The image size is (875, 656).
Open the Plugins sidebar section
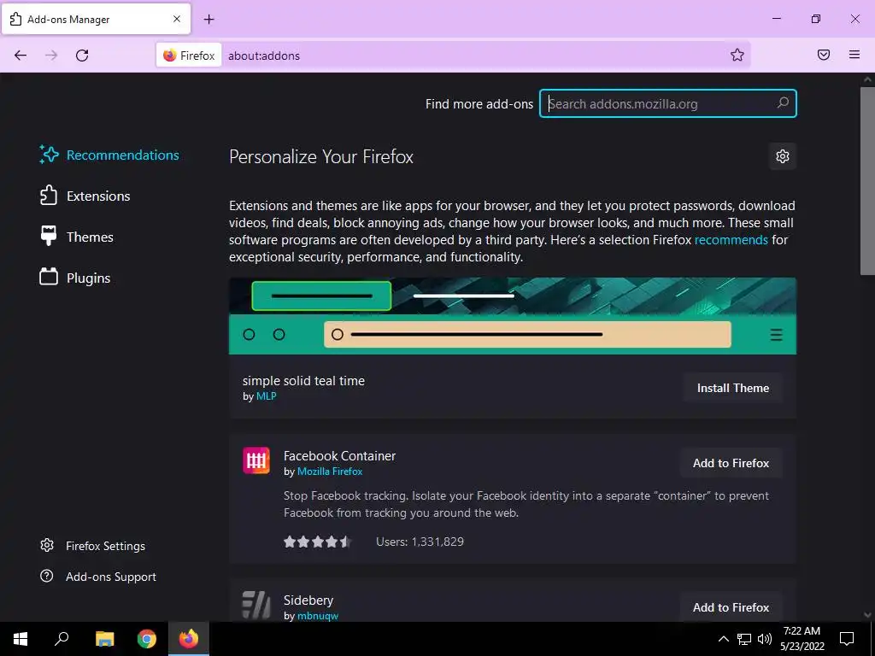tap(75, 278)
